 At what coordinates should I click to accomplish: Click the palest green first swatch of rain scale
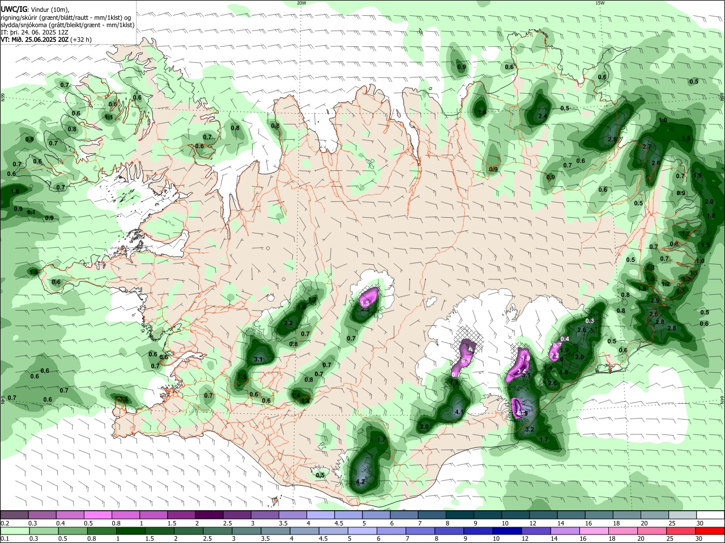[14, 531]
